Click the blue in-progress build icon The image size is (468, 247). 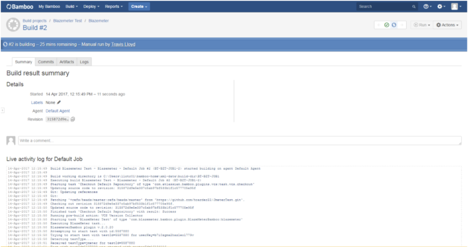point(394,25)
